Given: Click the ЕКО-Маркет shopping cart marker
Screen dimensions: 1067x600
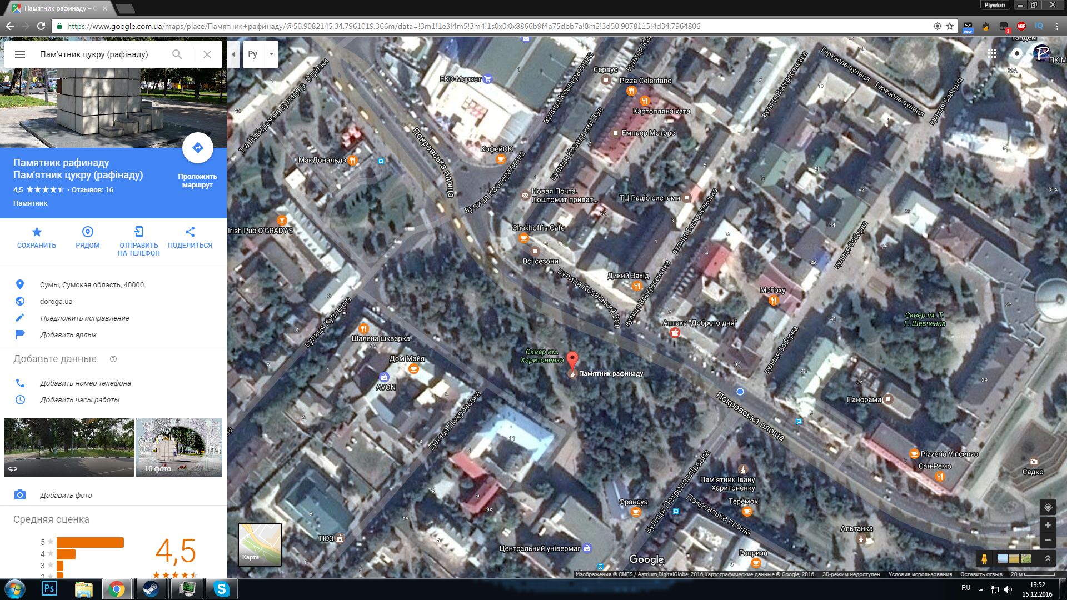Looking at the screenshot, I should (x=487, y=79).
